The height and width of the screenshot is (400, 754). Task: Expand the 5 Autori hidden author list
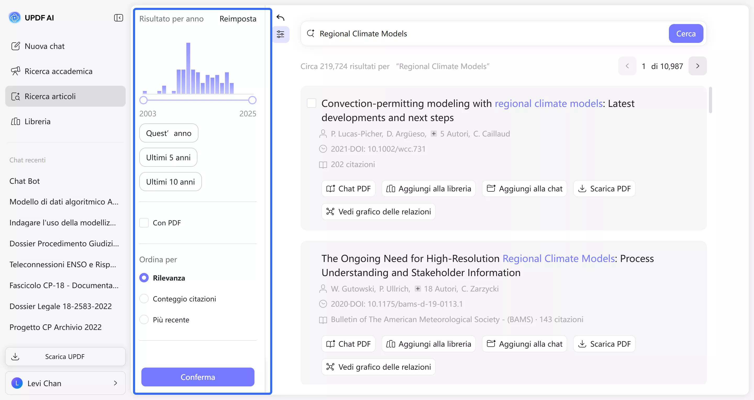pyautogui.click(x=434, y=134)
